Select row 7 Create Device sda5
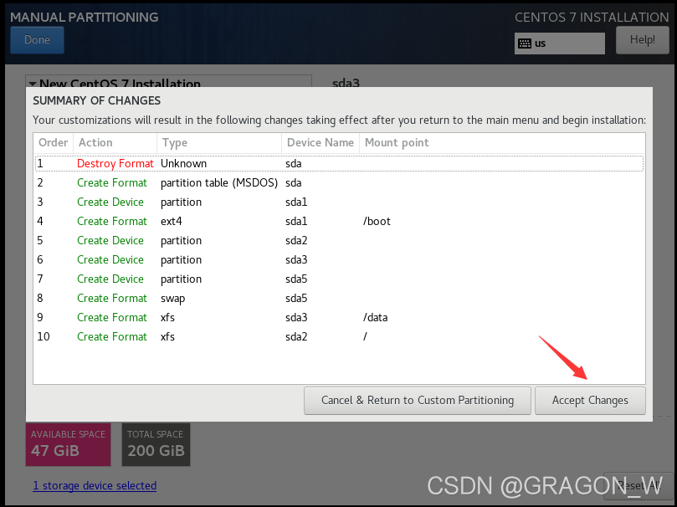This screenshot has height=507, width=677. pos(340,279)
